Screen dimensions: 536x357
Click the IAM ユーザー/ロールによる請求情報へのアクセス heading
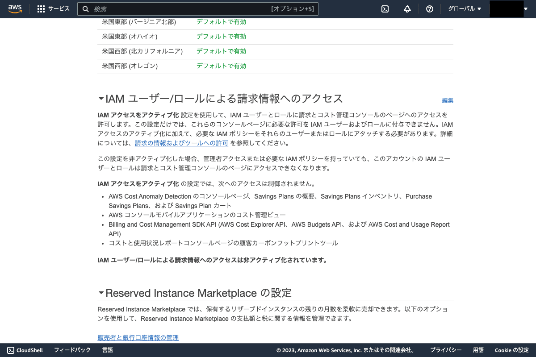pyautogui.click(x=224, y=99)
